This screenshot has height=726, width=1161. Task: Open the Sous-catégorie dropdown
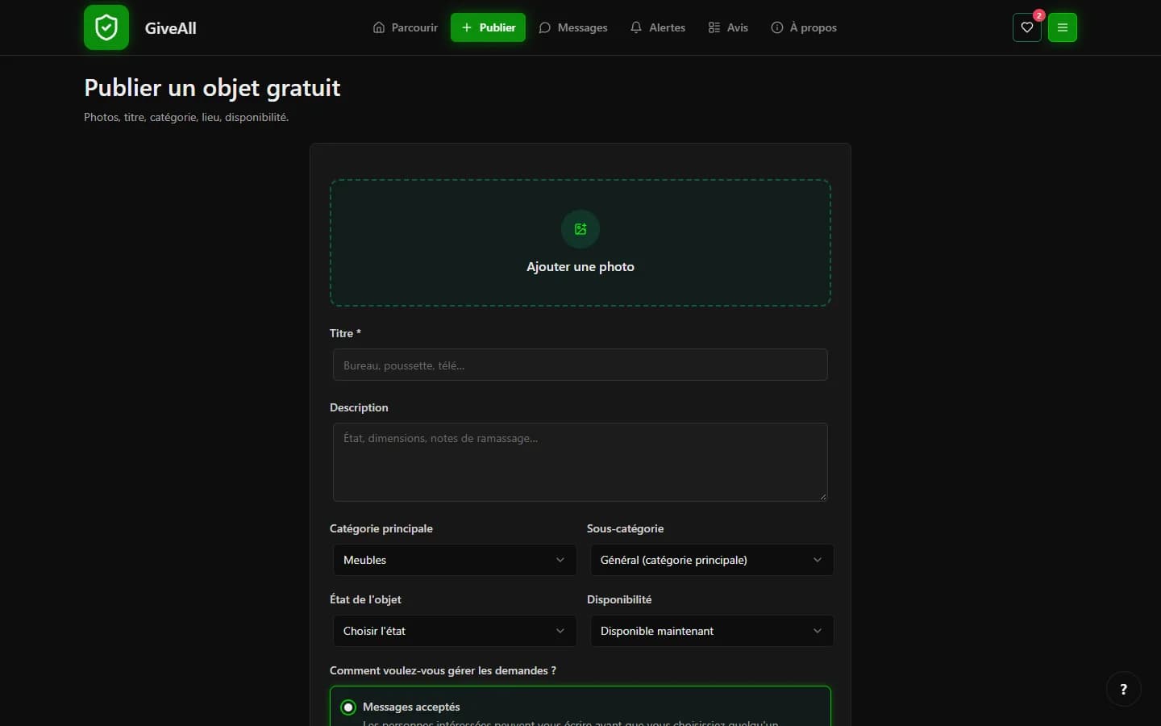pyautogui.click(x=712, y=560)
